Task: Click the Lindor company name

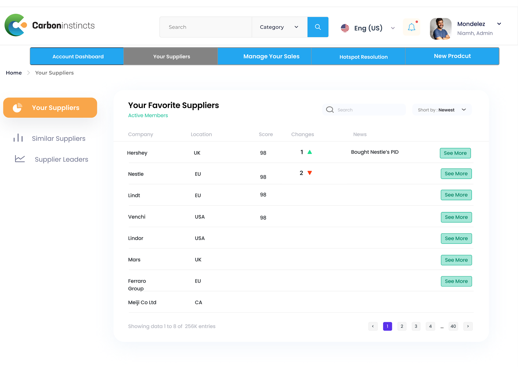Action: pos(135,238)
